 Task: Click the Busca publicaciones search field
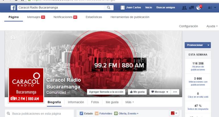pos(40,114)
